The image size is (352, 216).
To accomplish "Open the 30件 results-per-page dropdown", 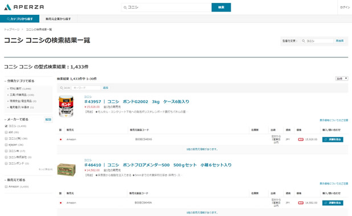I will coord(342,79).
